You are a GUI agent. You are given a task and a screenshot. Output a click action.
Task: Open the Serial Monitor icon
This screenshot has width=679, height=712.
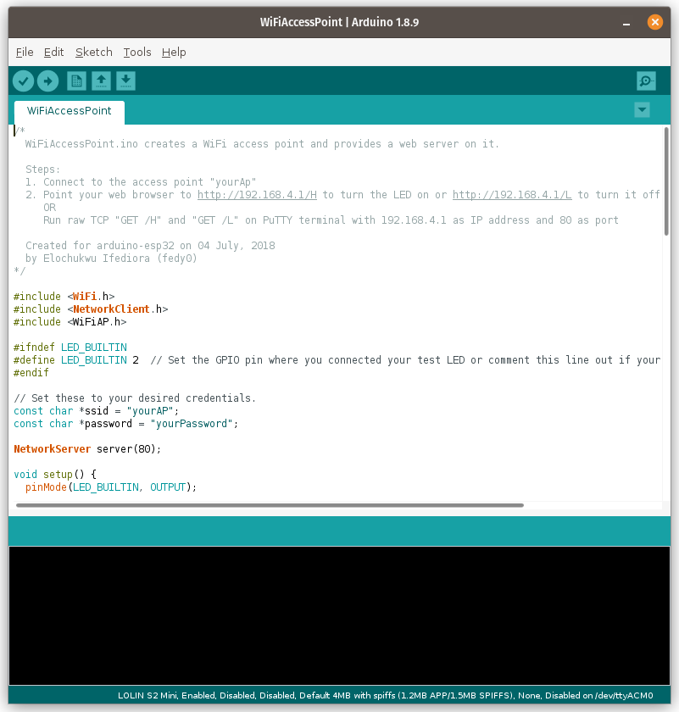pos(646,81)
